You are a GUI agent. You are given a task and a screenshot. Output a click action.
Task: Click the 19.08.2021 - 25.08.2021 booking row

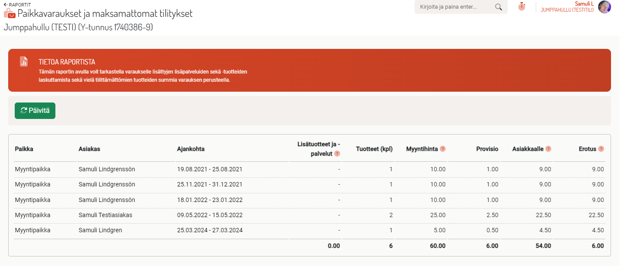pos(210,169)
